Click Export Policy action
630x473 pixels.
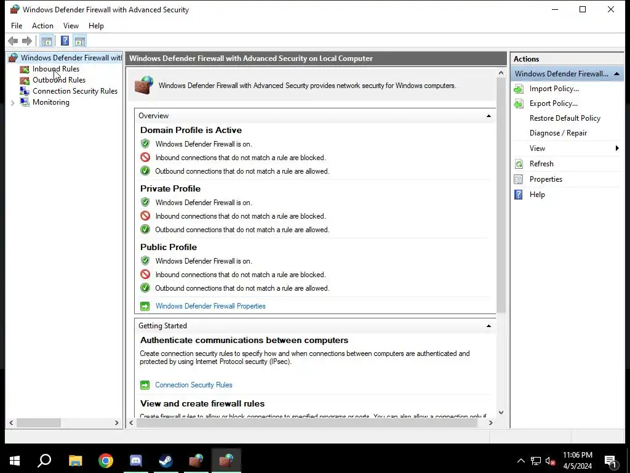(x=553, y=103)
